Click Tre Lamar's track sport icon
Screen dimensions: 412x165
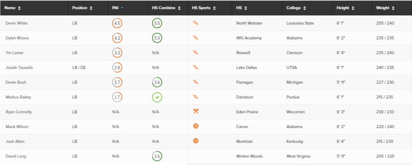click(x=196, y=52)
